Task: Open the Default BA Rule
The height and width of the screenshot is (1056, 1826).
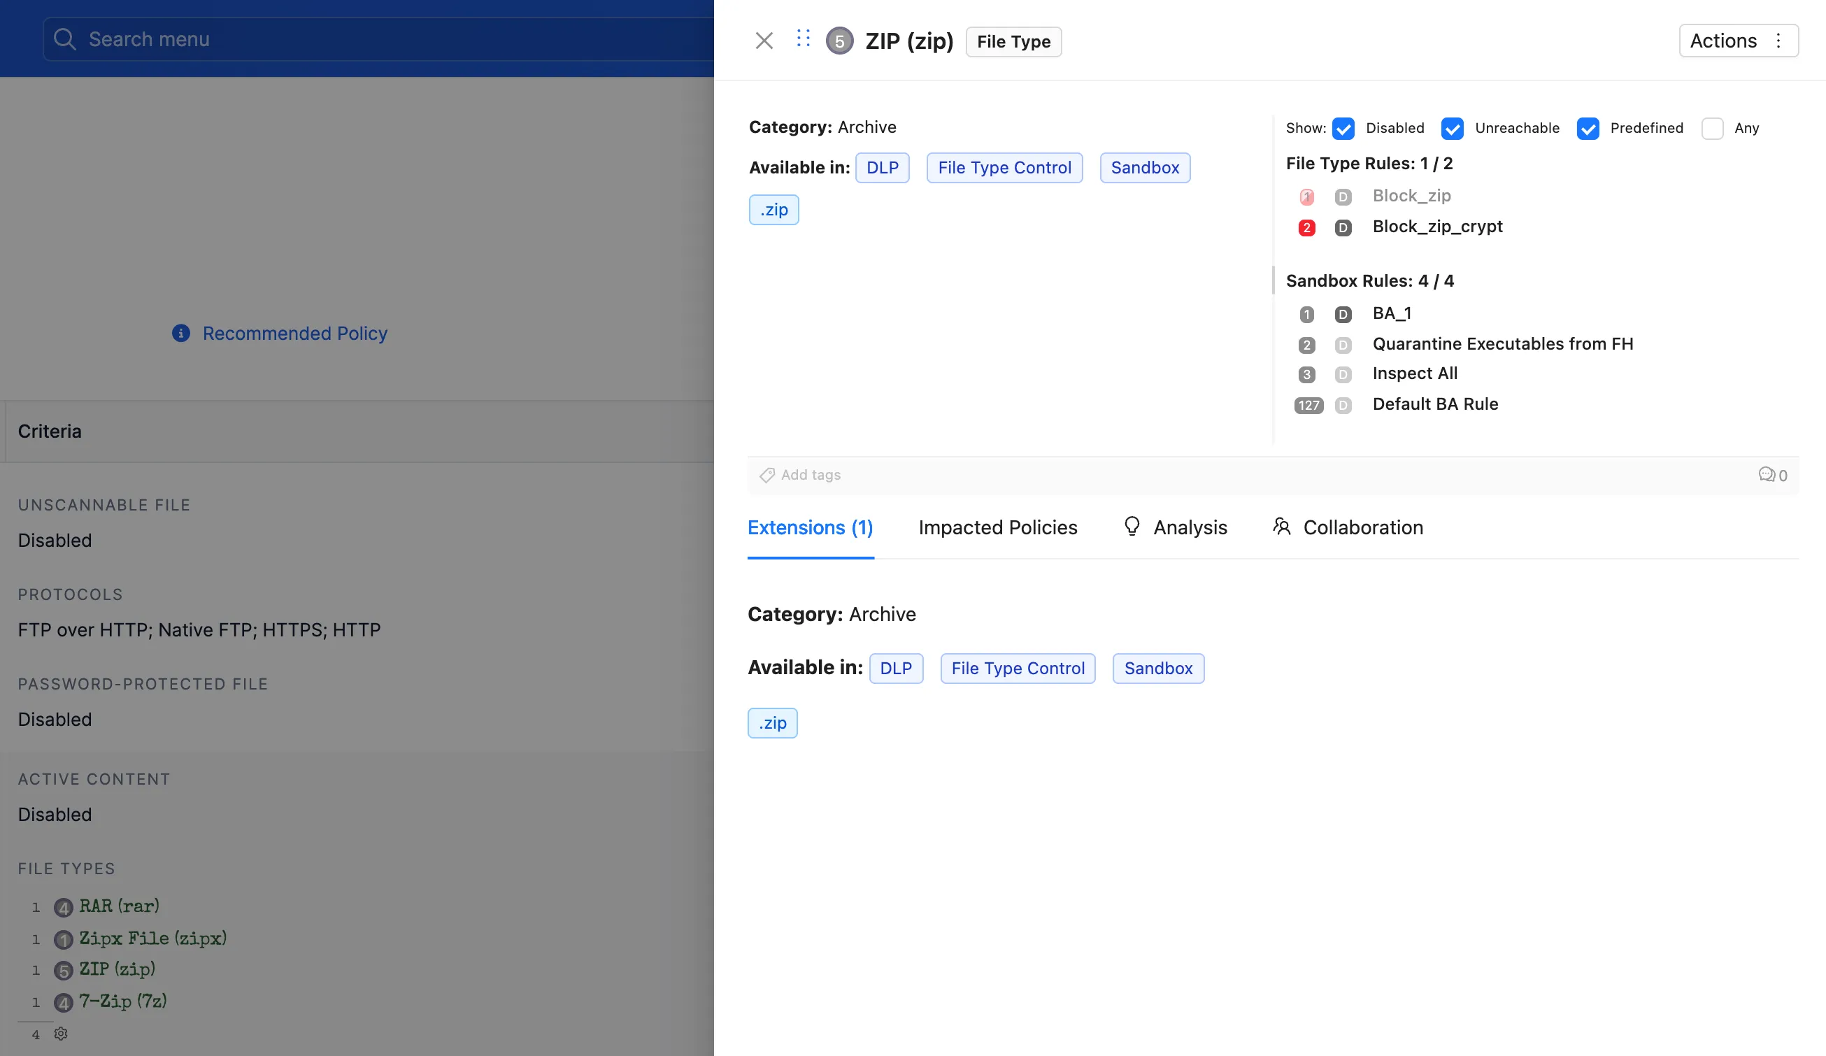Action: 1435,404
